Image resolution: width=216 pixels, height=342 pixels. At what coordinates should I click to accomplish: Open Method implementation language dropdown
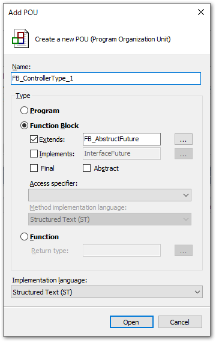pos(110,219)
